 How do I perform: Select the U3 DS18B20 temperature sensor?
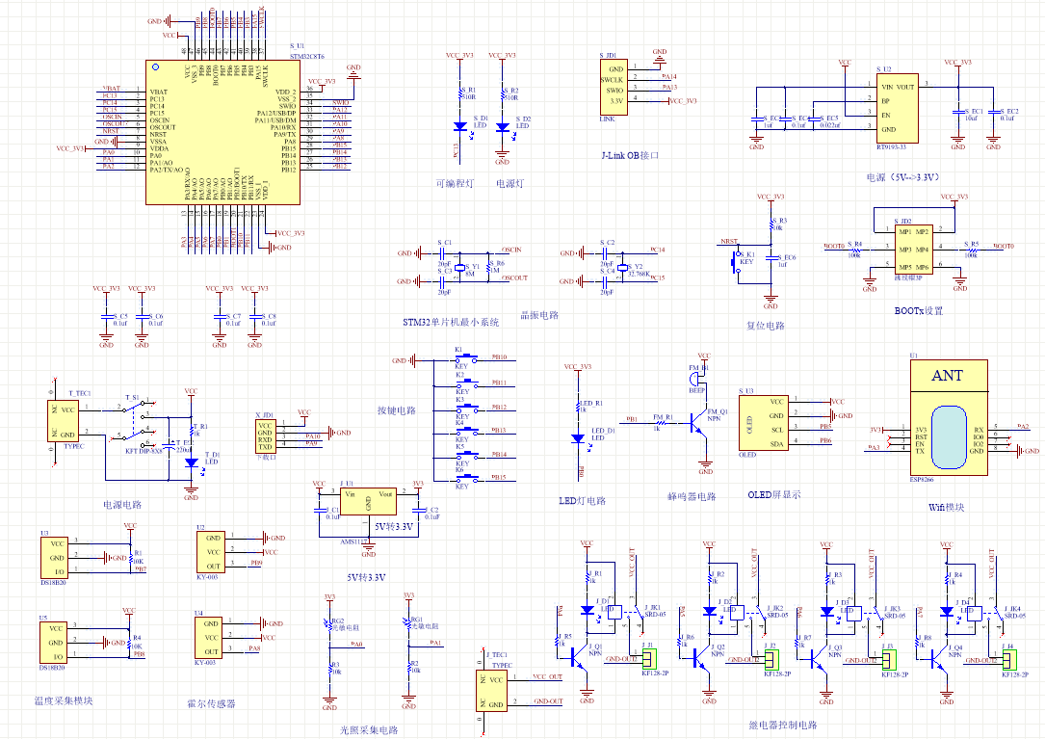click(x=53, y=557)
